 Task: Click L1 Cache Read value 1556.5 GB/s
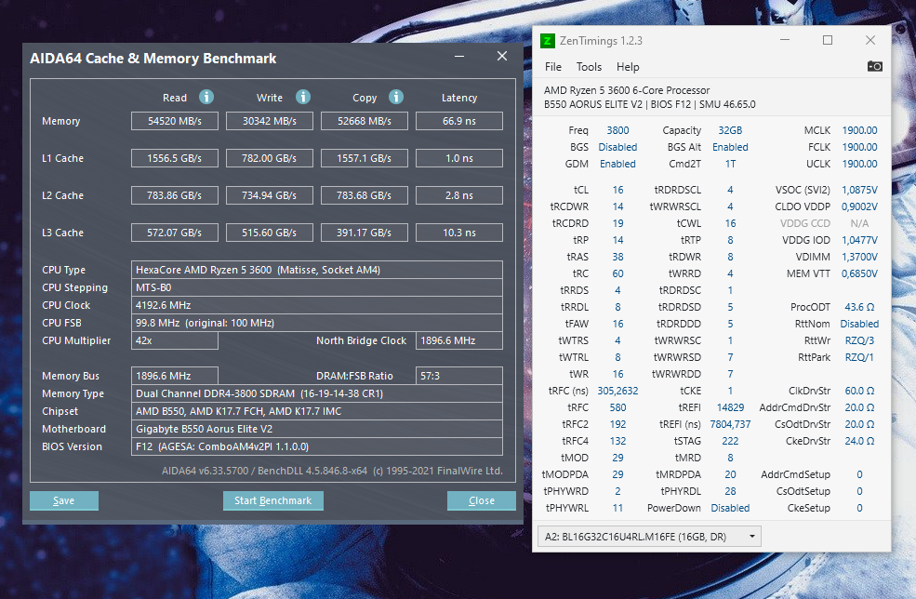click(x=175, y=158)
